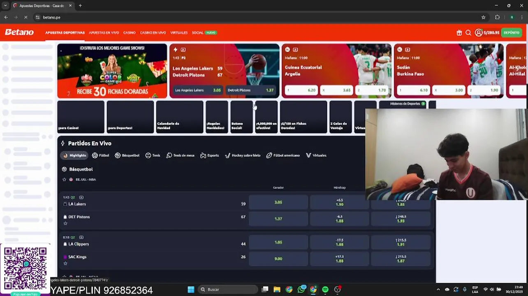
Task: Click Los Angeles Lakers 3.05 odds on banner
Action: 198,90
